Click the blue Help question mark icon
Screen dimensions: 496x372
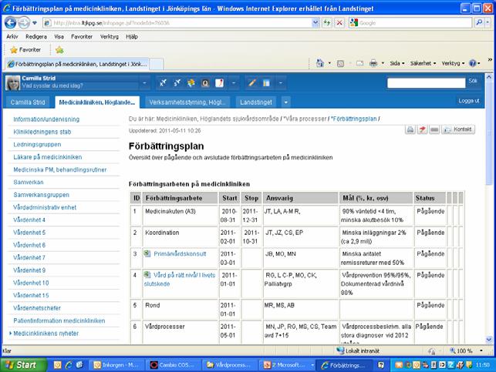tap(473, 63)
